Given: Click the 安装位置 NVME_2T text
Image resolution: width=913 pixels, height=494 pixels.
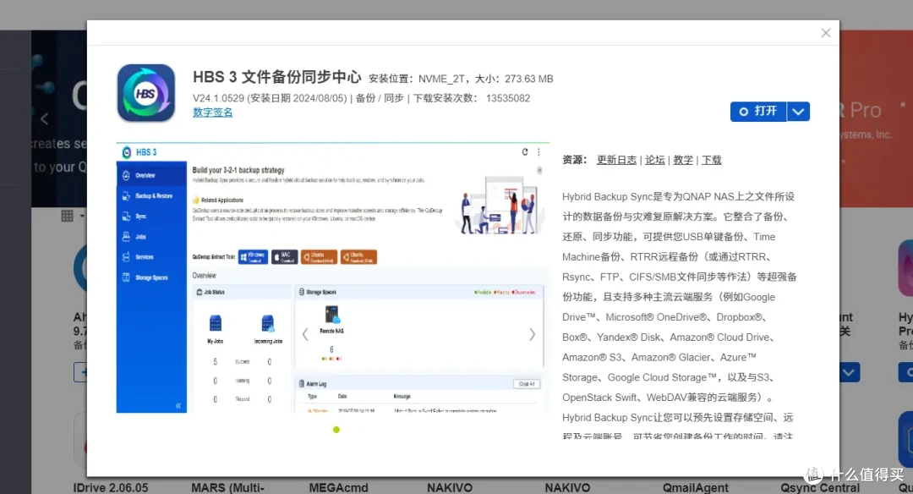Looking at the screenshot, I should [417, 79].
